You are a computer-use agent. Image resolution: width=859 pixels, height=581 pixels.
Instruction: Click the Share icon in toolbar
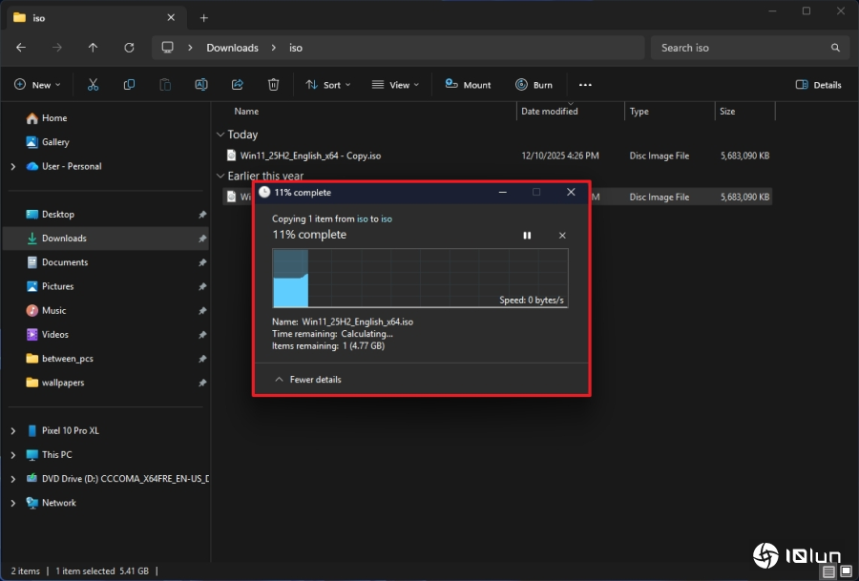point(238,85)
